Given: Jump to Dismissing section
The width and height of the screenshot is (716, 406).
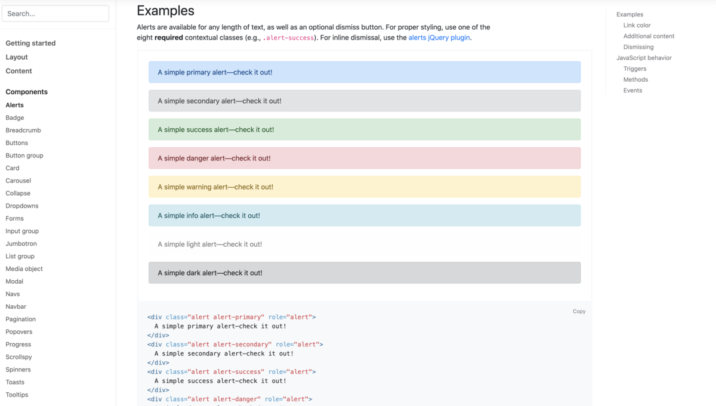Looking at the screenshot, I should pyautogui.click(x=638, y=47).
